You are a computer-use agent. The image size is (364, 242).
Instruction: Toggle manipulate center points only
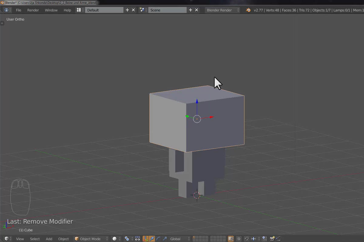[x=137, y=239]
